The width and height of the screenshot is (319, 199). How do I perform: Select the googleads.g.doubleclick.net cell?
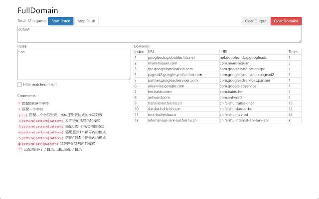tap(183, 58)
